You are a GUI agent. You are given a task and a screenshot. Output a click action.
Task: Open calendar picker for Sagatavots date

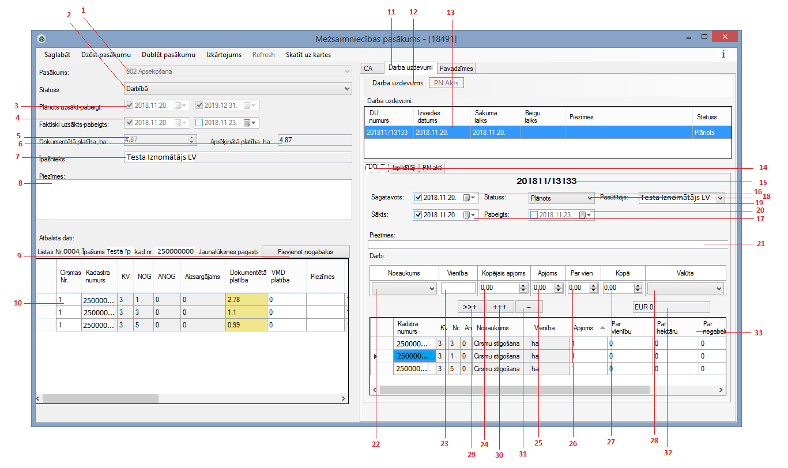coord(467,198)
